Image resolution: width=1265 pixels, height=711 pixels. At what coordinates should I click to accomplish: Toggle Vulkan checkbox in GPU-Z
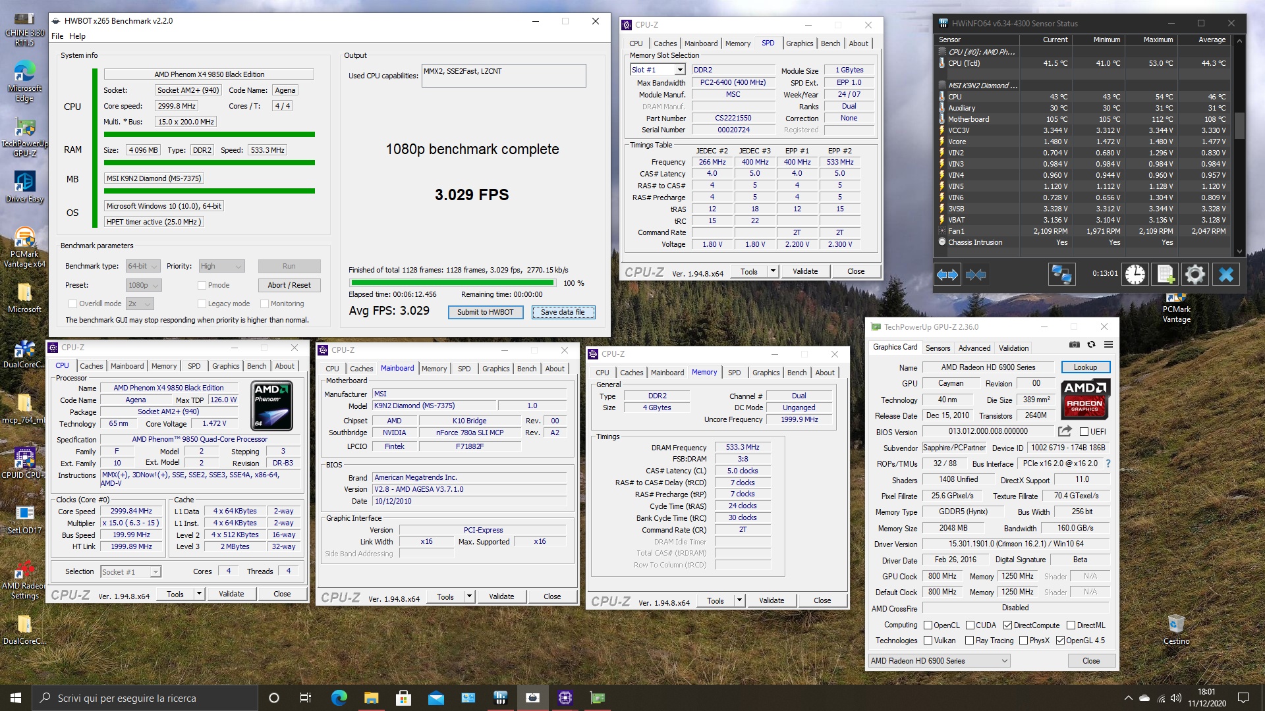[928, 641]
